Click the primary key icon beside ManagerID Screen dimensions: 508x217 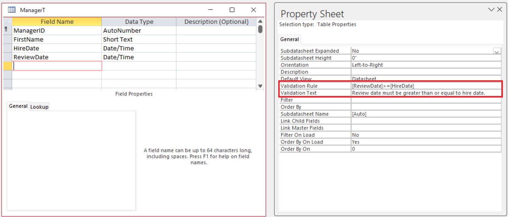[x=6, y=30]
